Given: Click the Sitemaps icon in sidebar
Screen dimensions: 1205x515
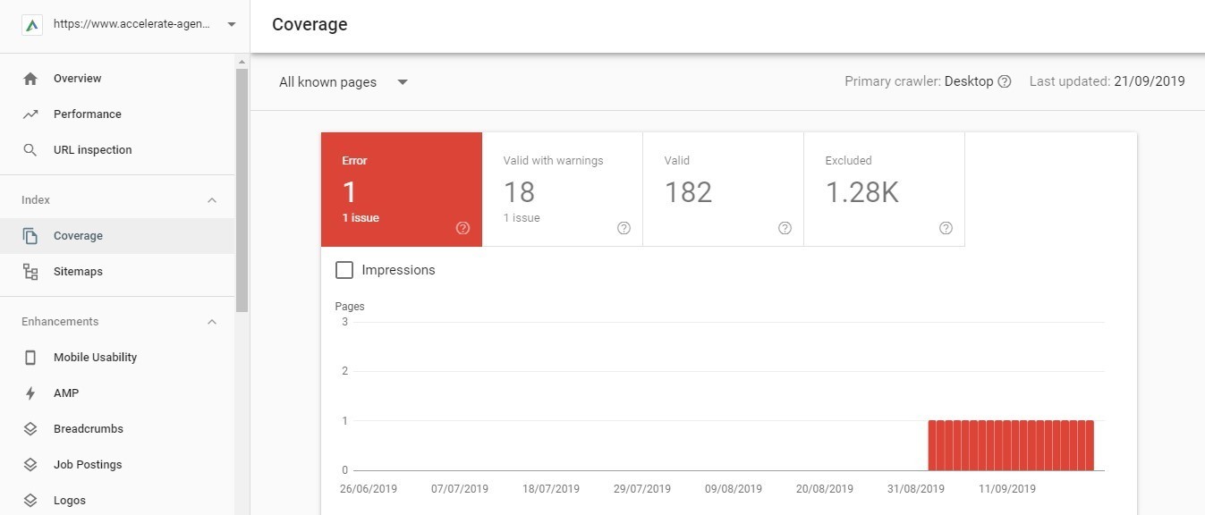Looking at the screenshot, I should tap(30, 272).
